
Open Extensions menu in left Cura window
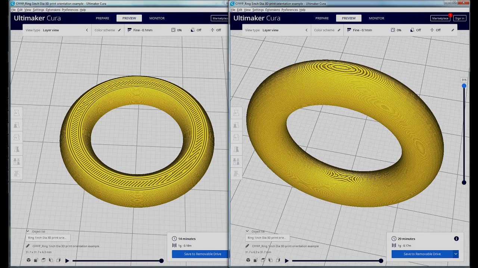coord(53,10)
